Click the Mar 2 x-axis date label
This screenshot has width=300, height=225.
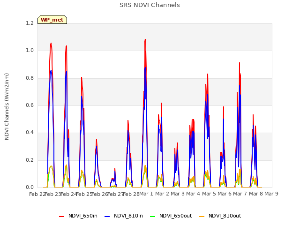click(x=162, y=194)
